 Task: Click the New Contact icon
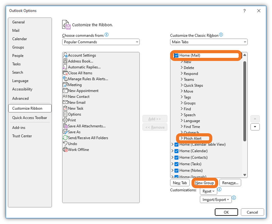pyautogui.click(x=65, y=96)
